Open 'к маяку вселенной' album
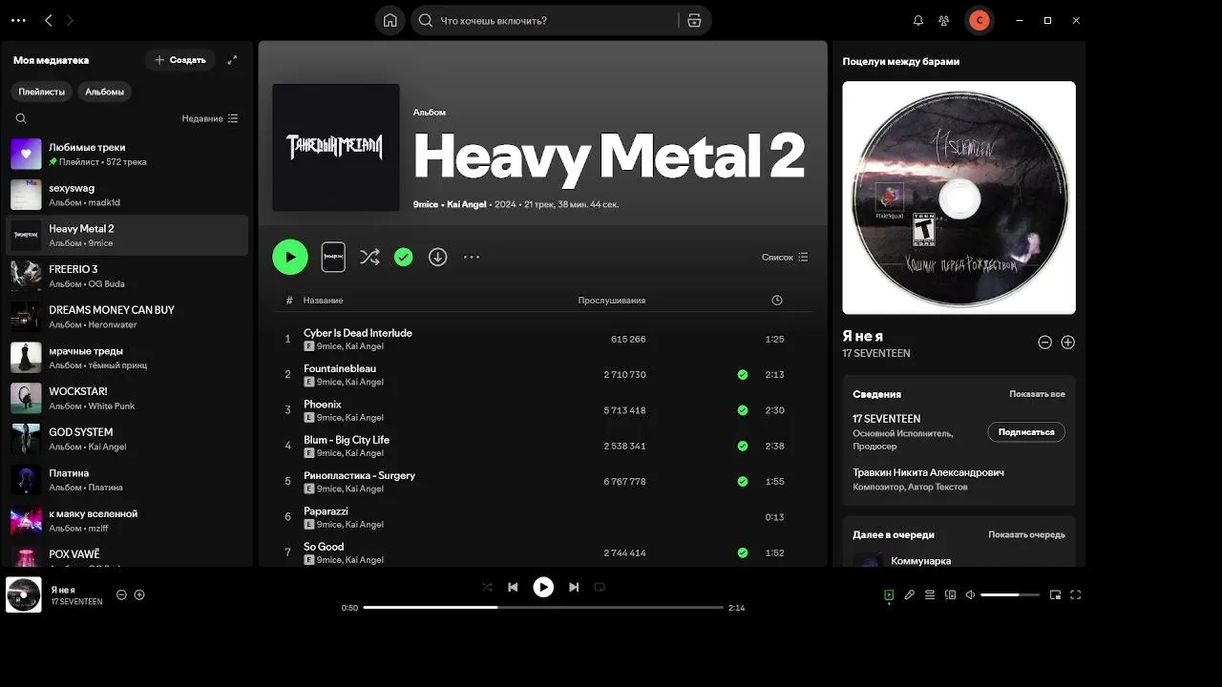This screenshot has width=1222, height=687. point(127,520)
